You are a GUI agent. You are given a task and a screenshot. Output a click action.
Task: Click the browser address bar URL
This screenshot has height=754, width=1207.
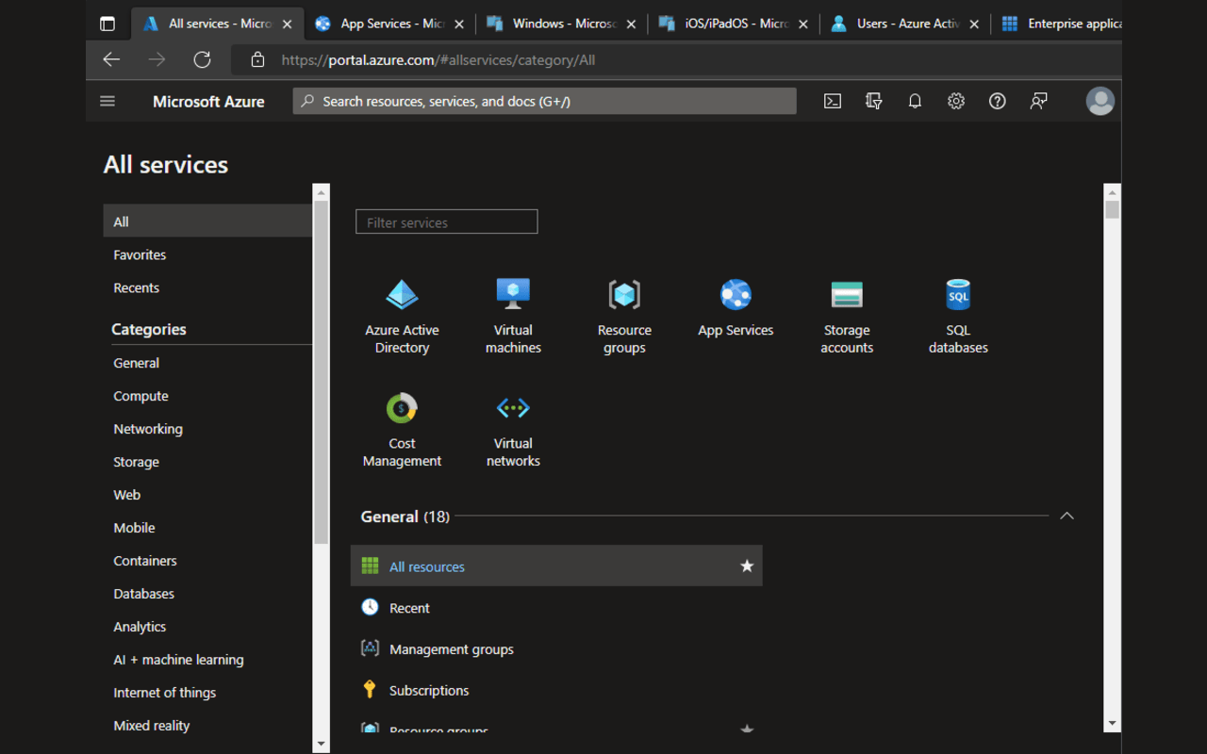pos(438,59)
